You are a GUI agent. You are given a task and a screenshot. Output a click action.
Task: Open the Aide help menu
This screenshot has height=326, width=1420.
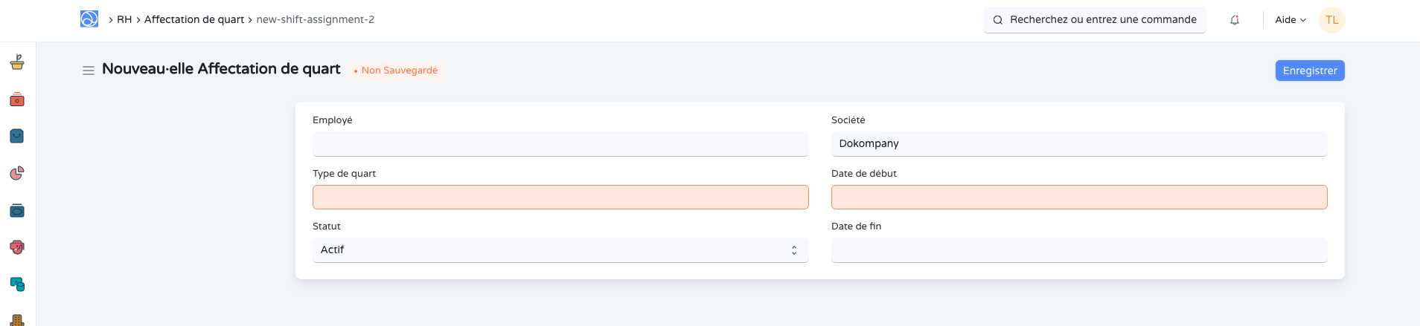1291,20
